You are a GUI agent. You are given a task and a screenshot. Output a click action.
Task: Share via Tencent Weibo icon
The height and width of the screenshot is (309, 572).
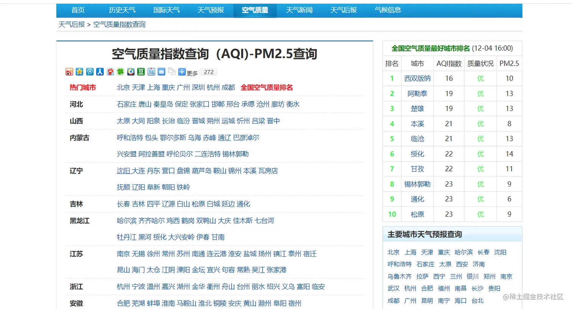[x=90, y=72]
